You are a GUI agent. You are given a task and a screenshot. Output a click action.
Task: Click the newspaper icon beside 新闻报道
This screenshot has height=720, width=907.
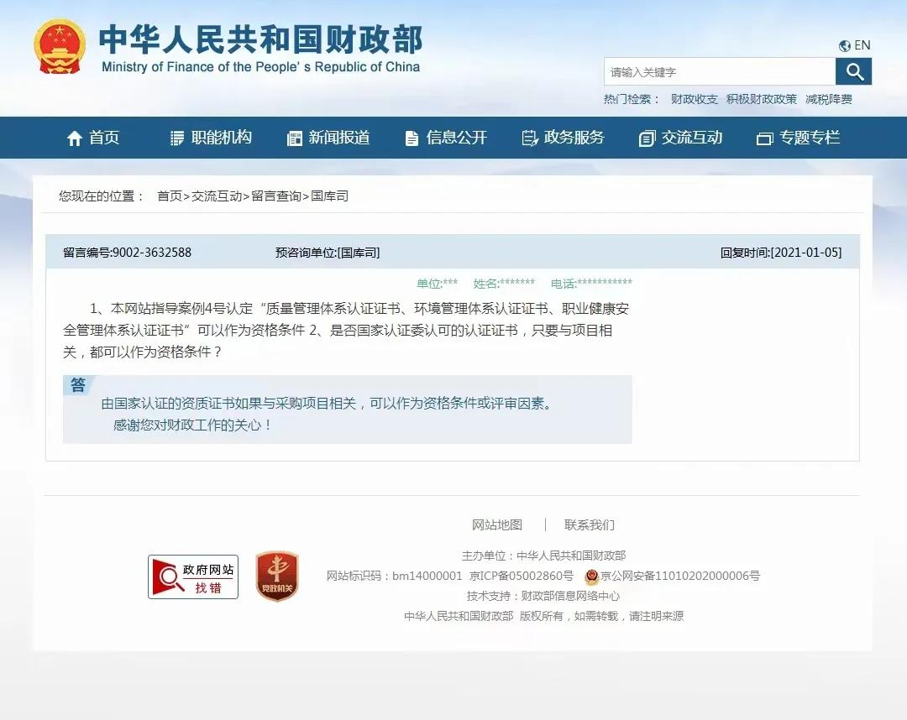[x=295, y=138]
